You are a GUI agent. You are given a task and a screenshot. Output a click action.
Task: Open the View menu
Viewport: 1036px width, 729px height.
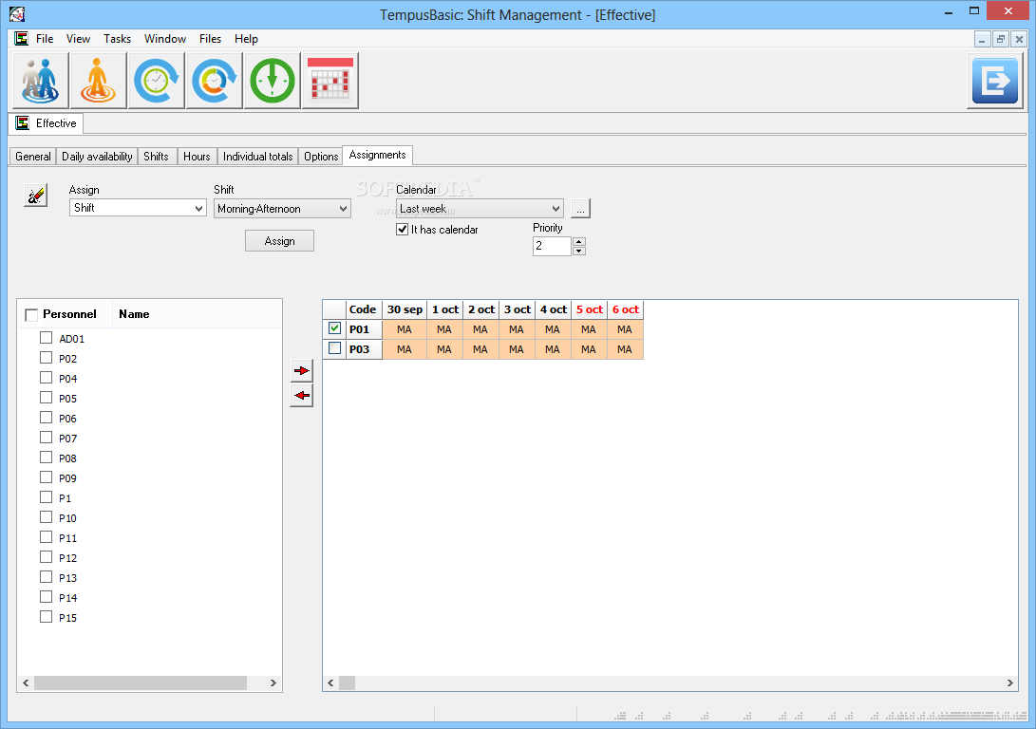(x=78, y=38)
